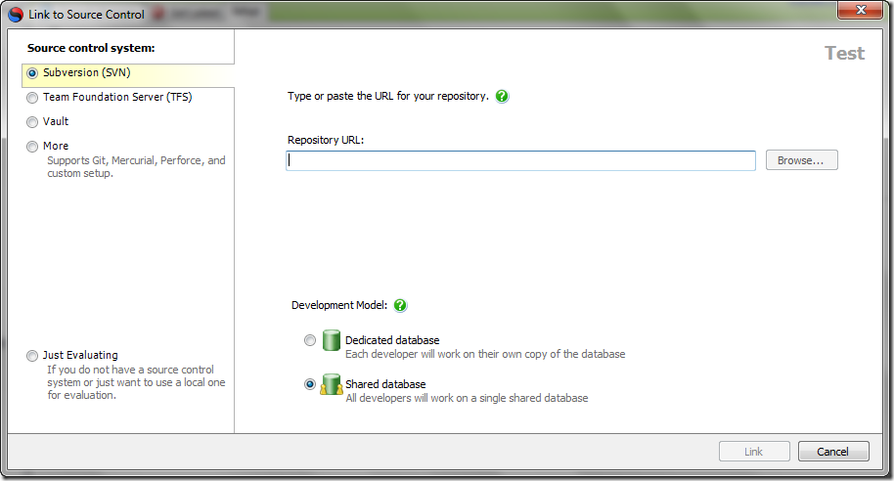Click 'If you do not have a source control' text
The image size is (894, 481).
pyautogui.click(x=136, y=382)
